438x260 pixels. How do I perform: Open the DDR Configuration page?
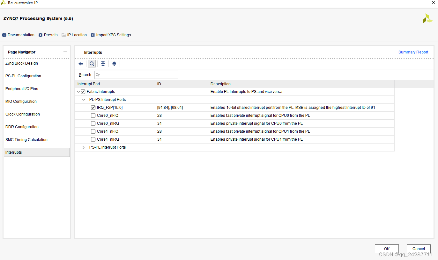[22, 127]
